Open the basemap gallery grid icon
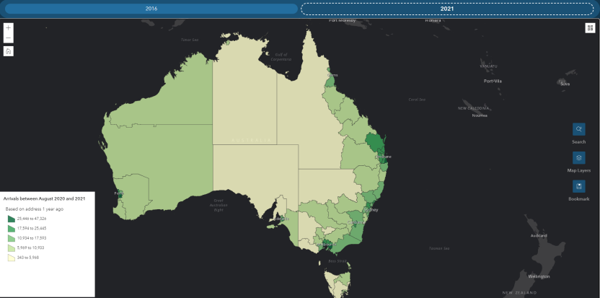The width and height of the screenshot is (600, 298). coord(590,28)
